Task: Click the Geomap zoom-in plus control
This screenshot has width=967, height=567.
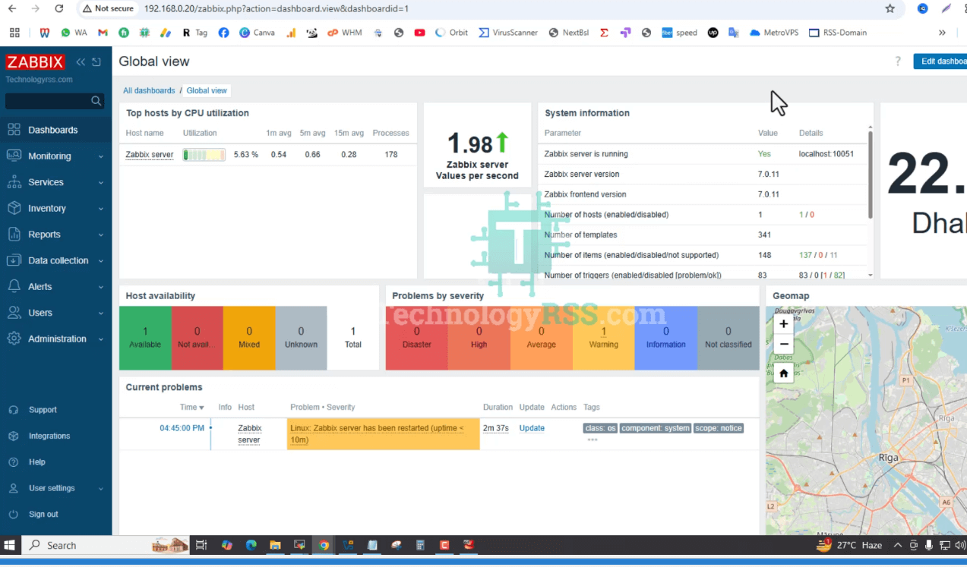Action: click(x=782, y=323)
